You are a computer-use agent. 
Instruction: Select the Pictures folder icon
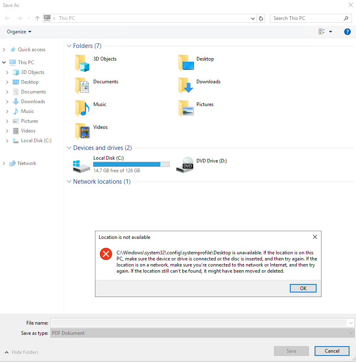tap(186, 108)
